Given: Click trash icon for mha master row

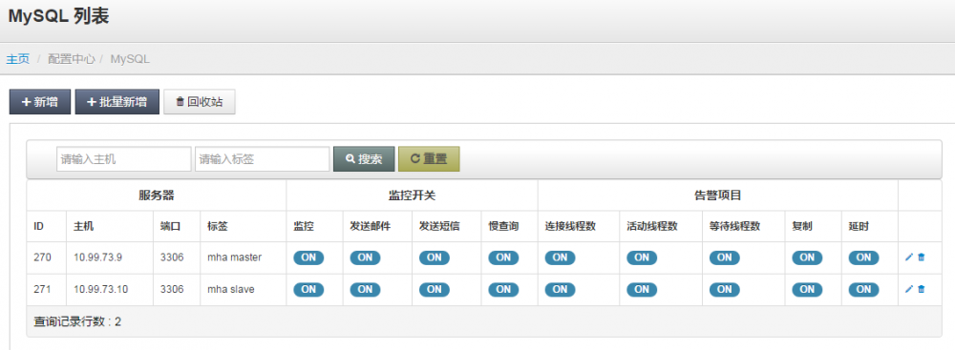Looking at the screenshot, I should pos(921,257).
